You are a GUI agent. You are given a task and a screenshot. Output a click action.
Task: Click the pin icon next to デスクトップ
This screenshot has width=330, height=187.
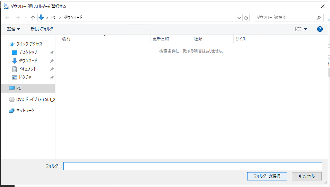tap(52, 53)
